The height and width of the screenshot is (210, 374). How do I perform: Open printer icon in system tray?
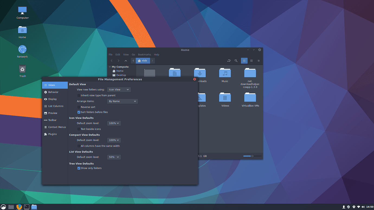point(354,207)
